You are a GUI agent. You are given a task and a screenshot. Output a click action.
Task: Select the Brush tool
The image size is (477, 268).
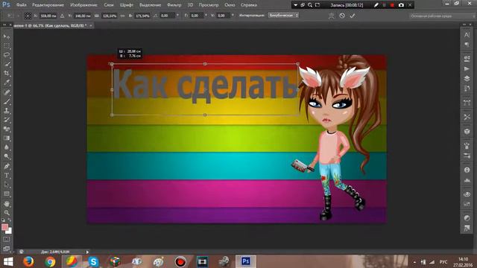click(x=7, y=101)
